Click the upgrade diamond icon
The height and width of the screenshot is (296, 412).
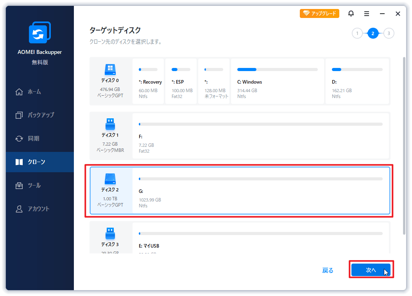(306, 13)
